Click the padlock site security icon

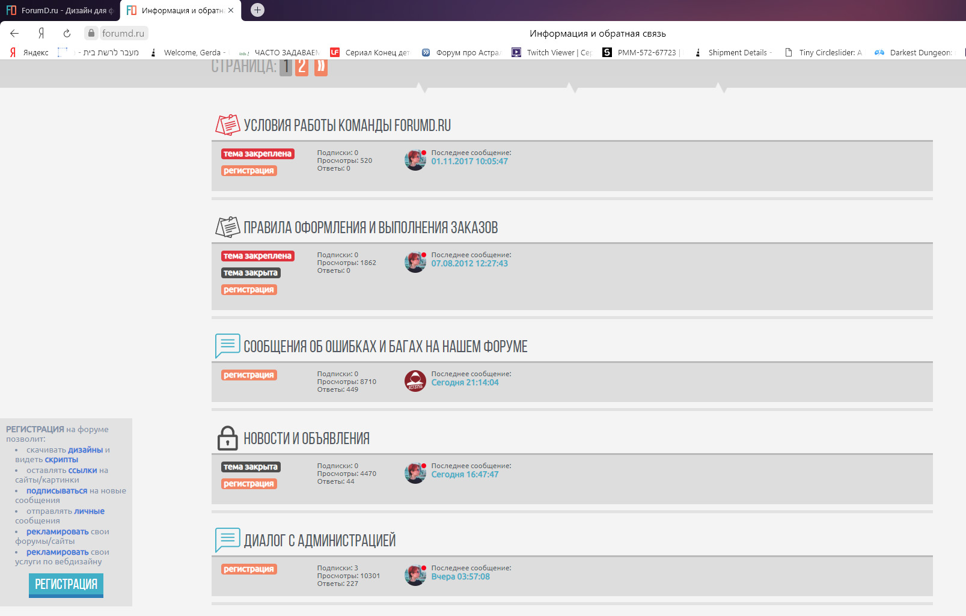[91, 34]
